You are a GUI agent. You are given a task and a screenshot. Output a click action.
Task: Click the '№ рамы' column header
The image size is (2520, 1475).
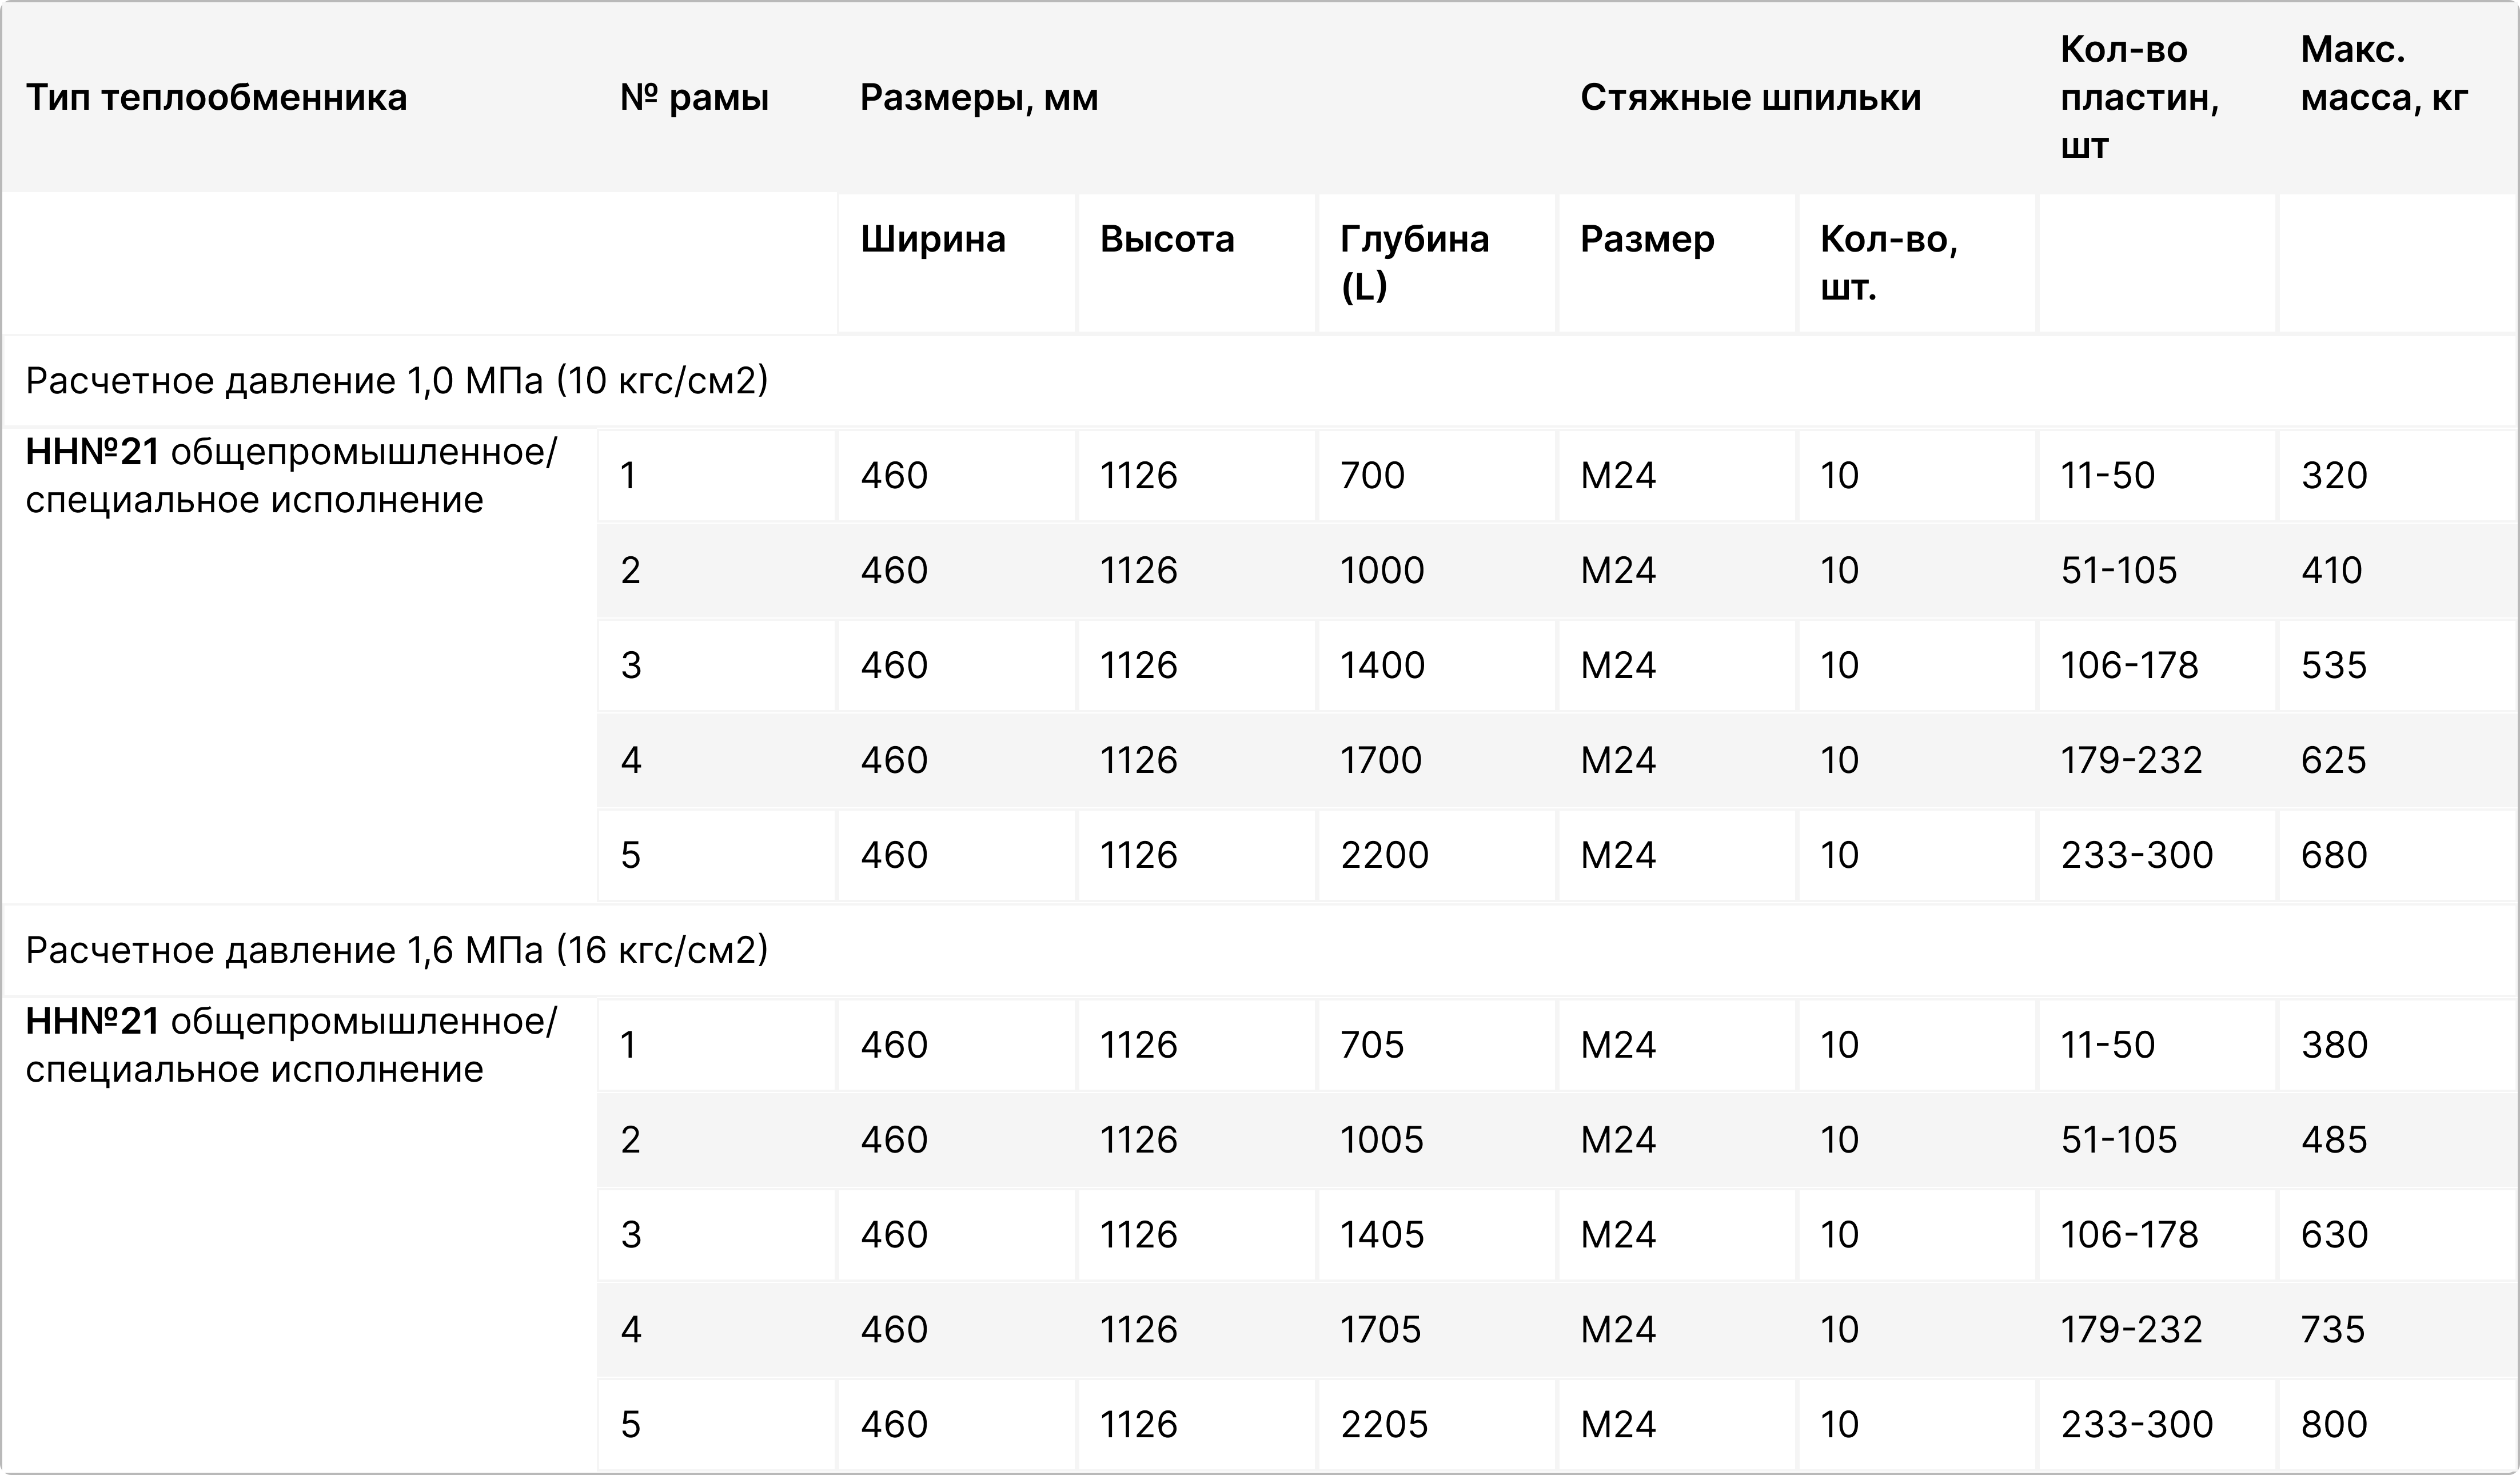click(x=694, y=98)
